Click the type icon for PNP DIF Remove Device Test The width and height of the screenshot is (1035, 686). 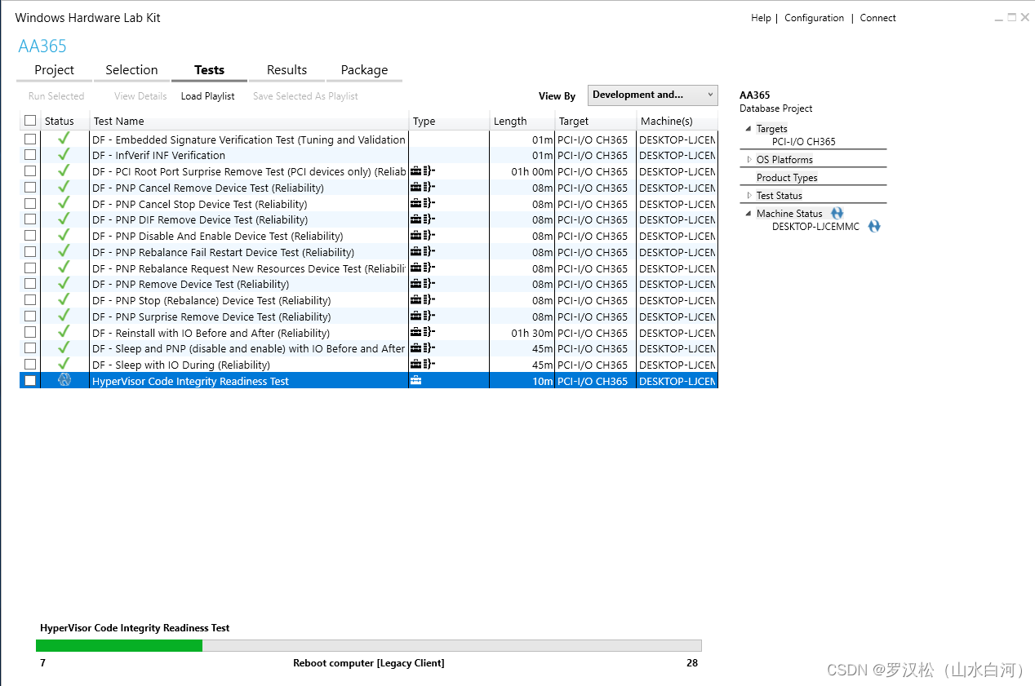[x=423, y=219]
